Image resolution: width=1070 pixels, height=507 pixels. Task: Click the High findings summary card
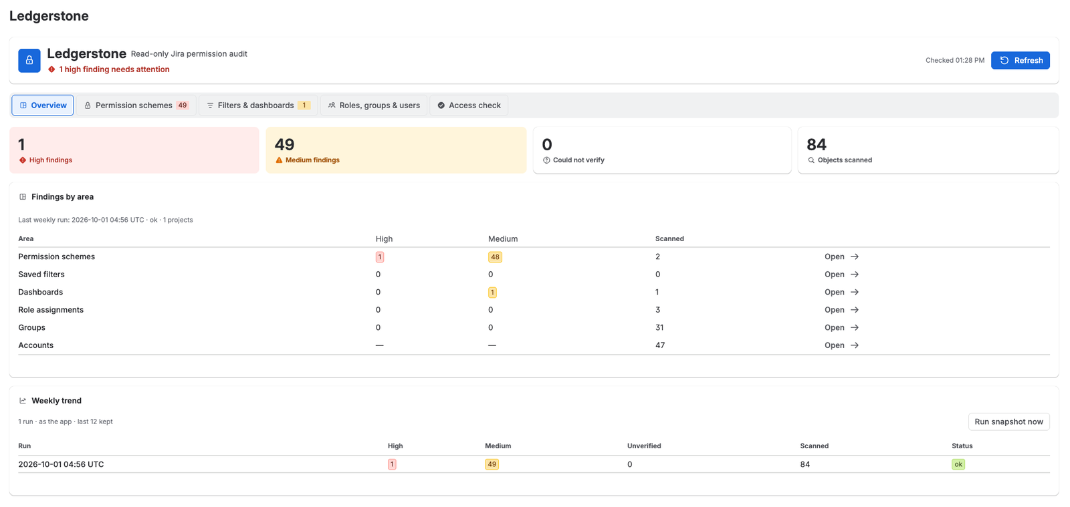[x=134, y=150]
